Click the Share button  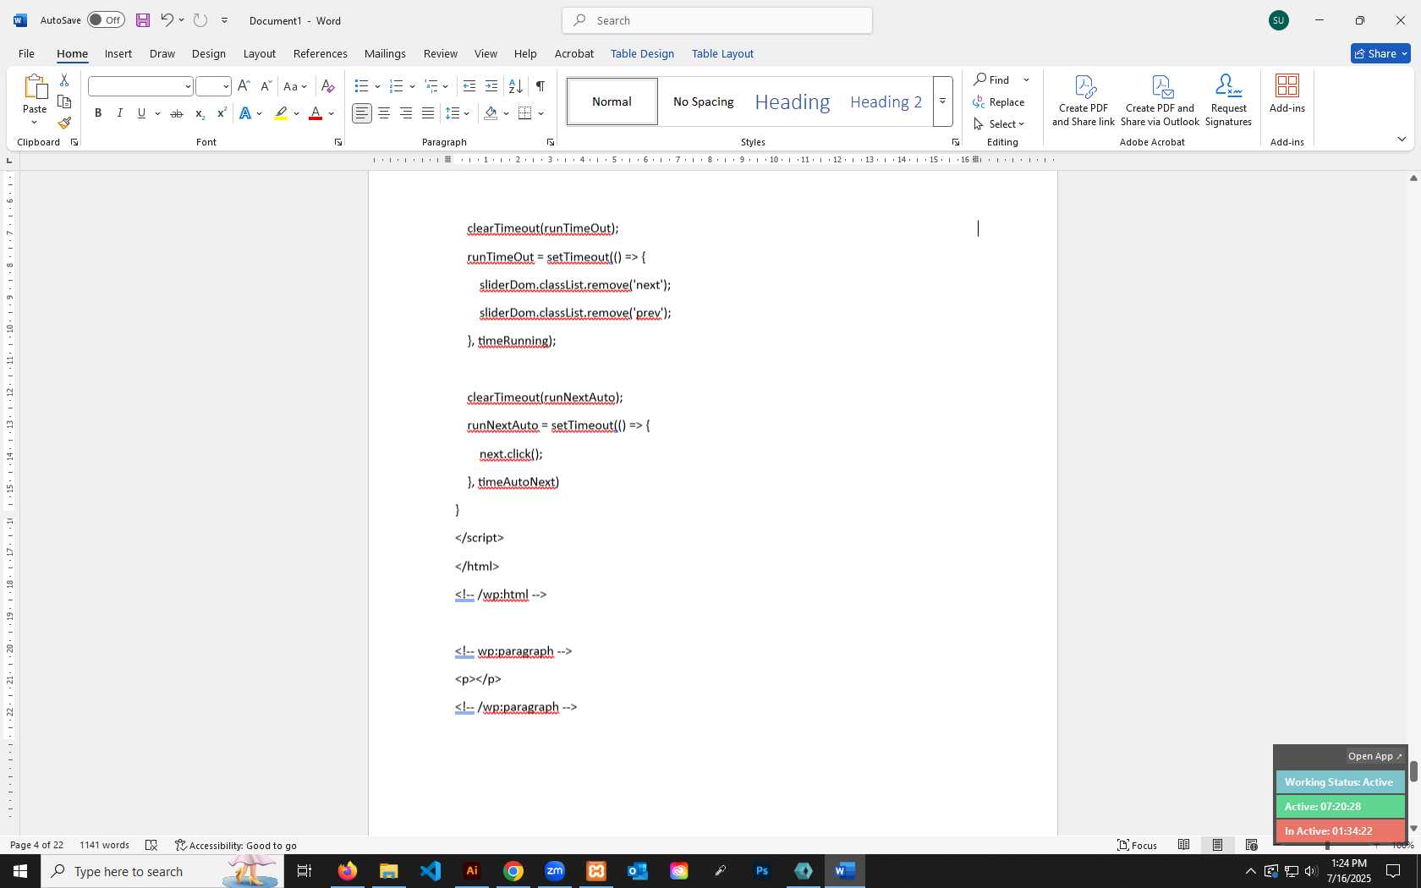click(1380, 53)
